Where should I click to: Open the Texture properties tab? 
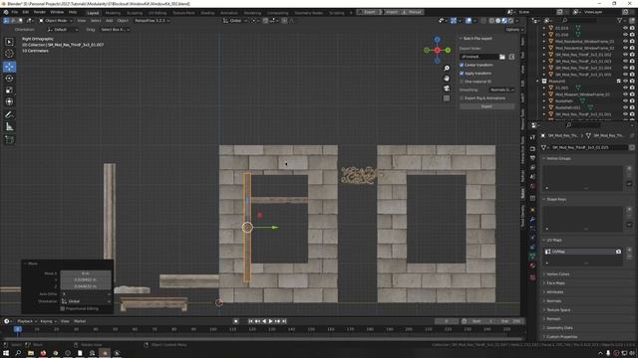pos(532,277)
